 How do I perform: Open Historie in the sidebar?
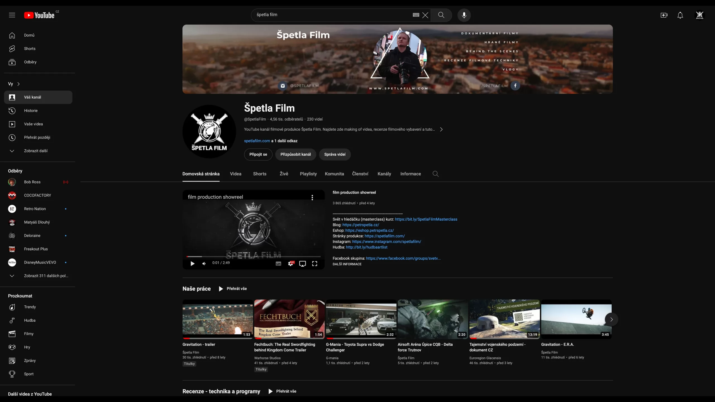click(38, 111)
